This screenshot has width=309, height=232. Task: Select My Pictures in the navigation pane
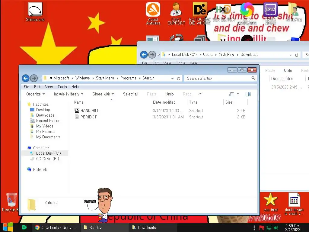(x=43, y=131)
